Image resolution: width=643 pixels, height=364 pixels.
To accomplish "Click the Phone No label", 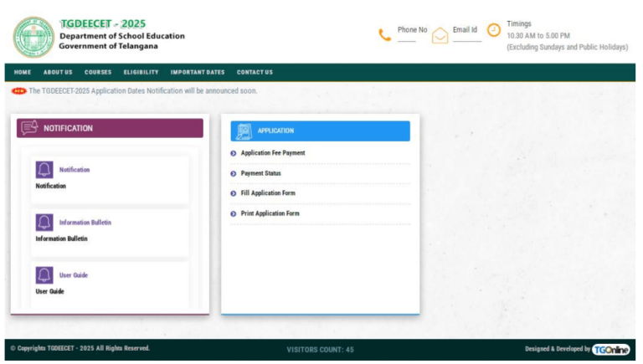I will coord(413,30).
